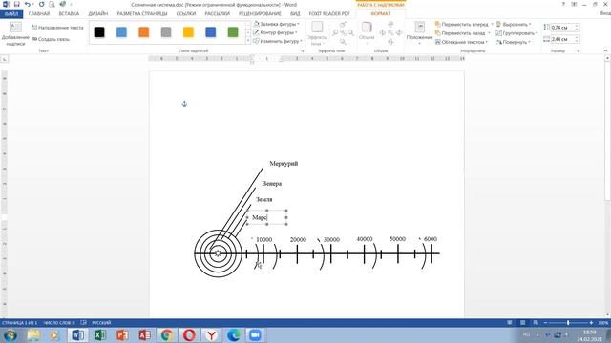Switch to the ГЛАВНАЯ ribbon tab
This screenshot has width=611, height=343.
39,14
